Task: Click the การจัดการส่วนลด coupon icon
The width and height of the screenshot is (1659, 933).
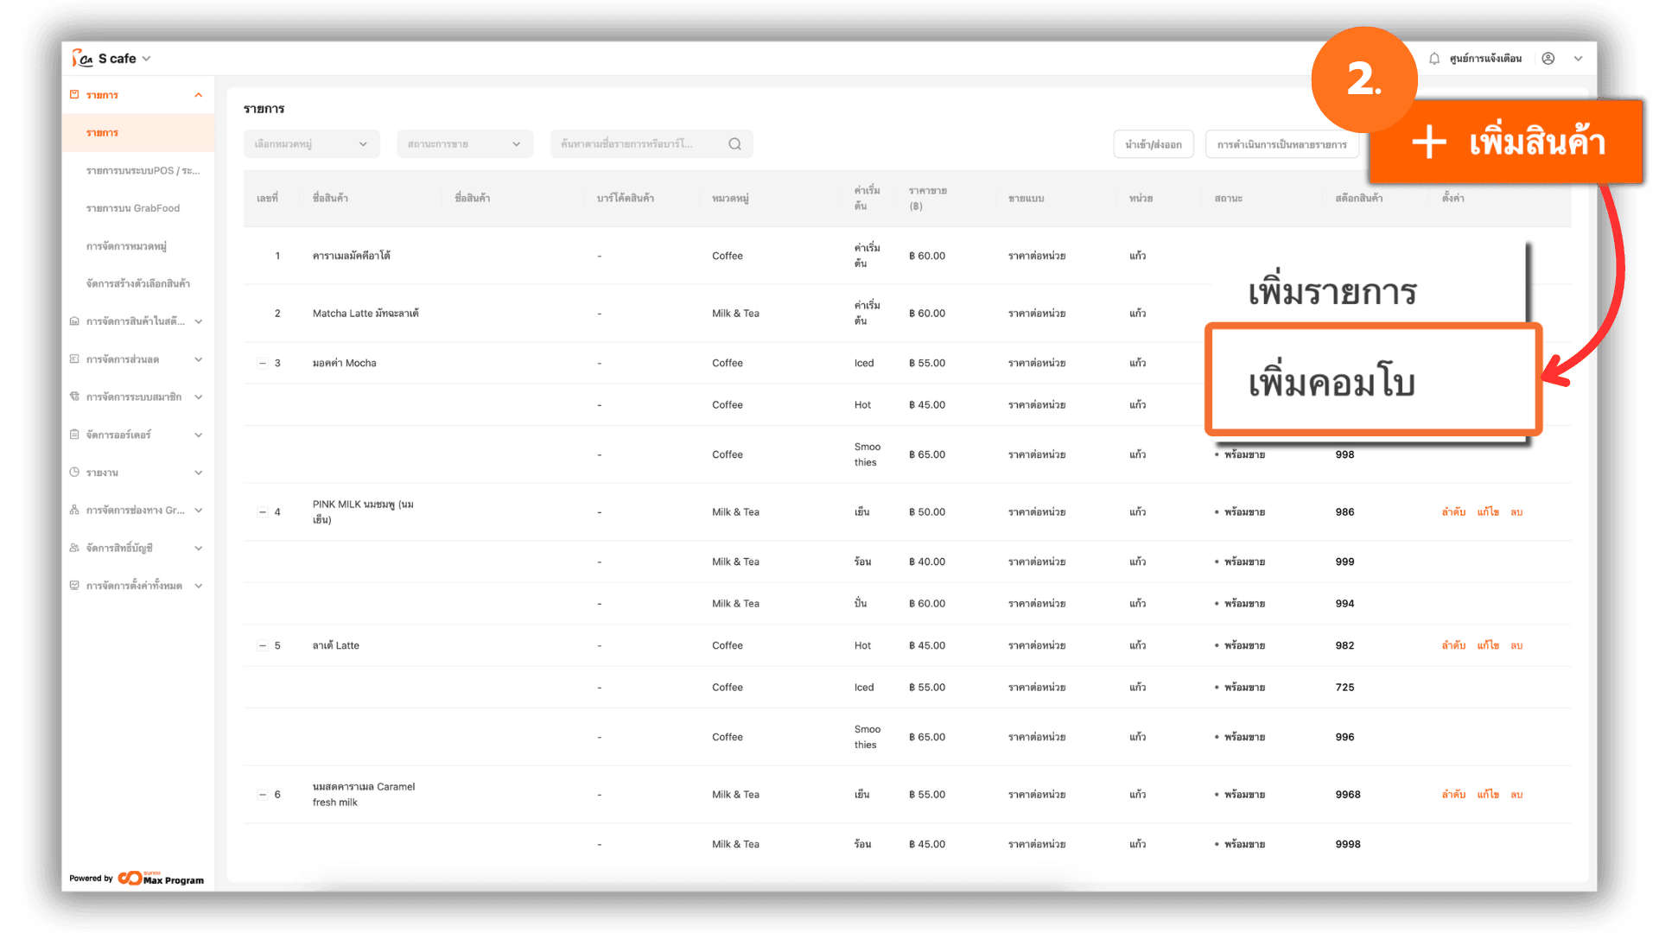Action: click(74, 359)
